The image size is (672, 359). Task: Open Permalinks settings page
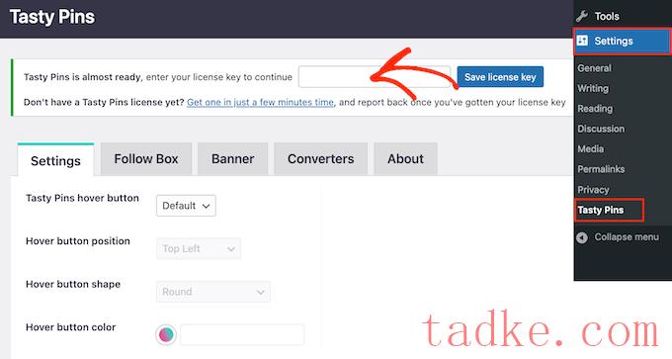pos(601,169)
